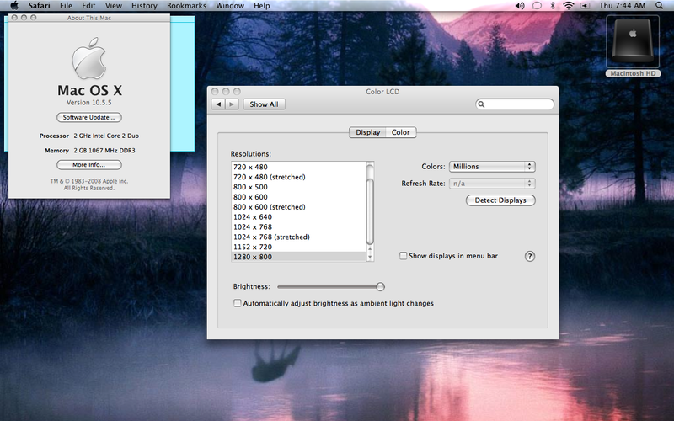Select the 1152 x 720 resolution
This screenshot has height=421, width=674.
click(x=298, y=247)
